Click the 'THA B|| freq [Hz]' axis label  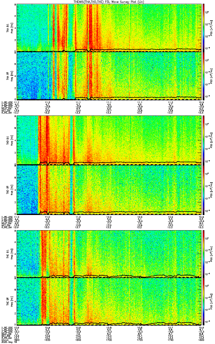click(9, 76)
